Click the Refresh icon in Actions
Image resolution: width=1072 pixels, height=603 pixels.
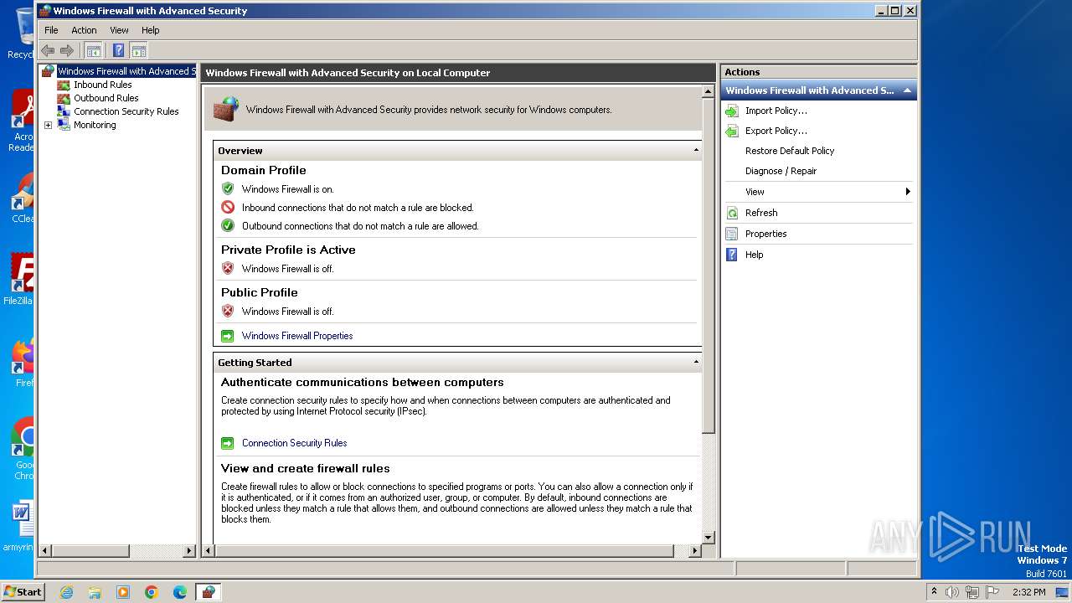tap(731, 213)
